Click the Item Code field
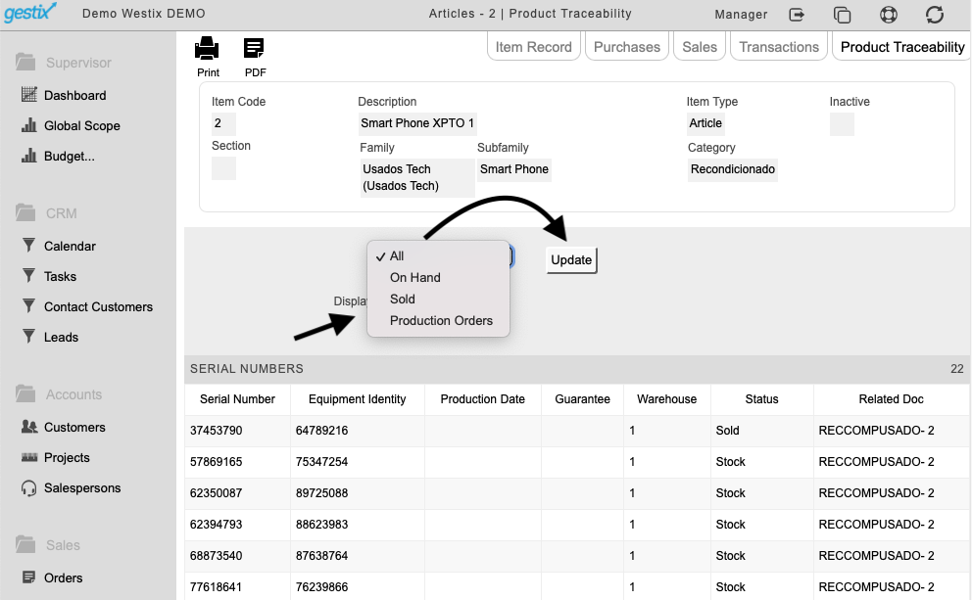 (223, 123)
